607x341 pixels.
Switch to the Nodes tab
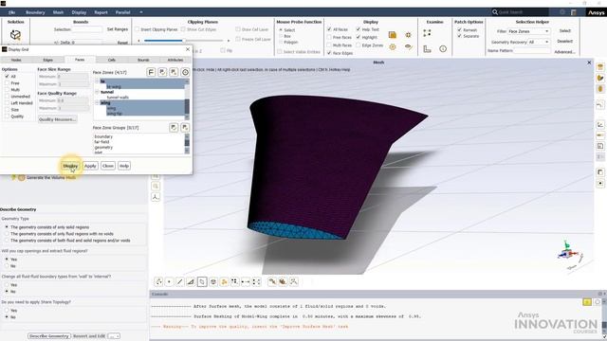16,60
